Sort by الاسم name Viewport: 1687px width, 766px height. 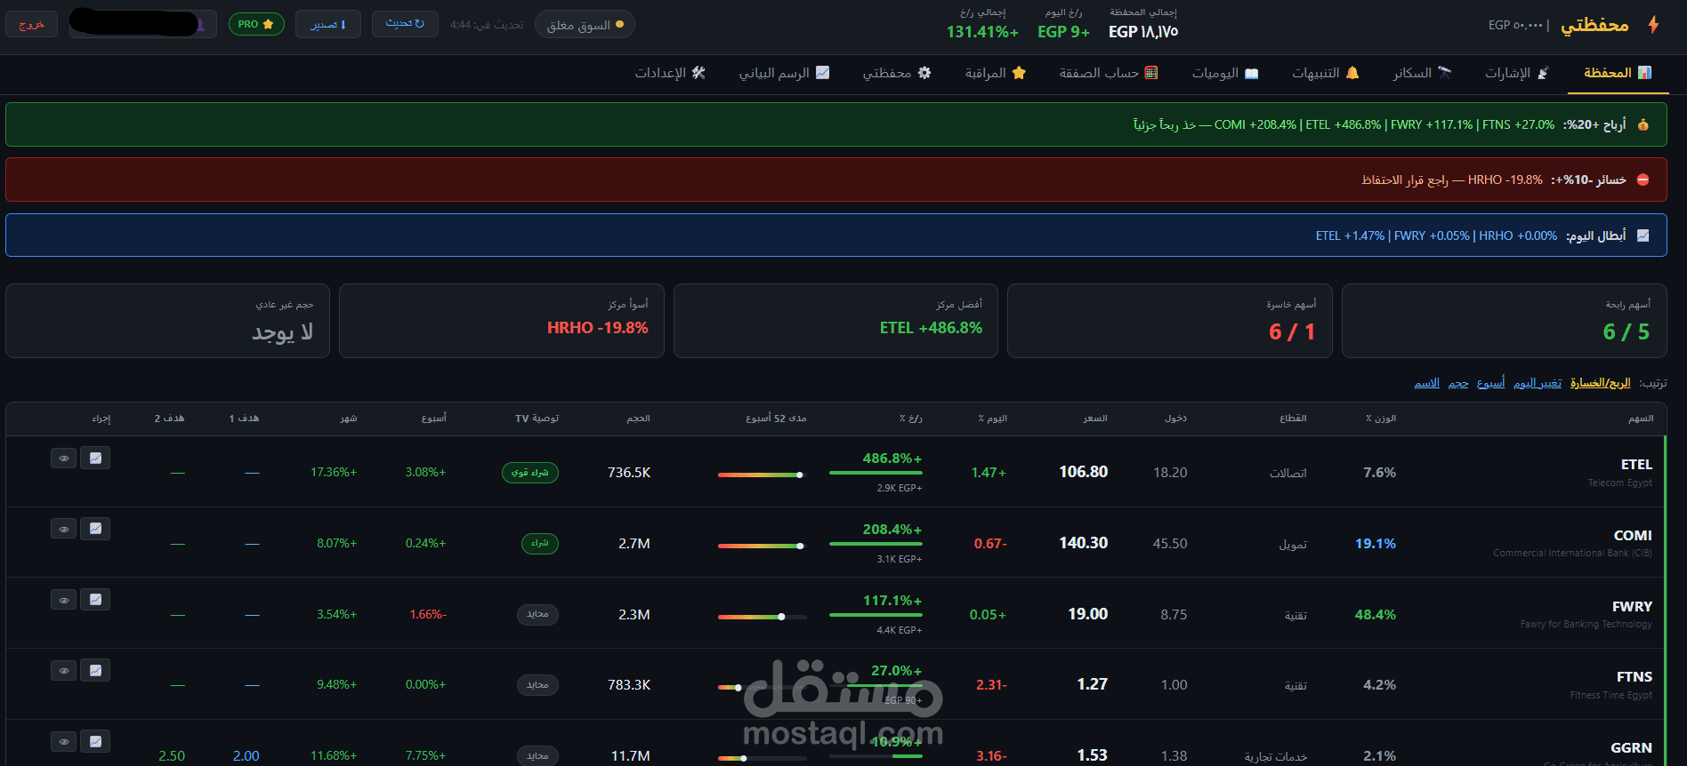[x=1427, y=383]
